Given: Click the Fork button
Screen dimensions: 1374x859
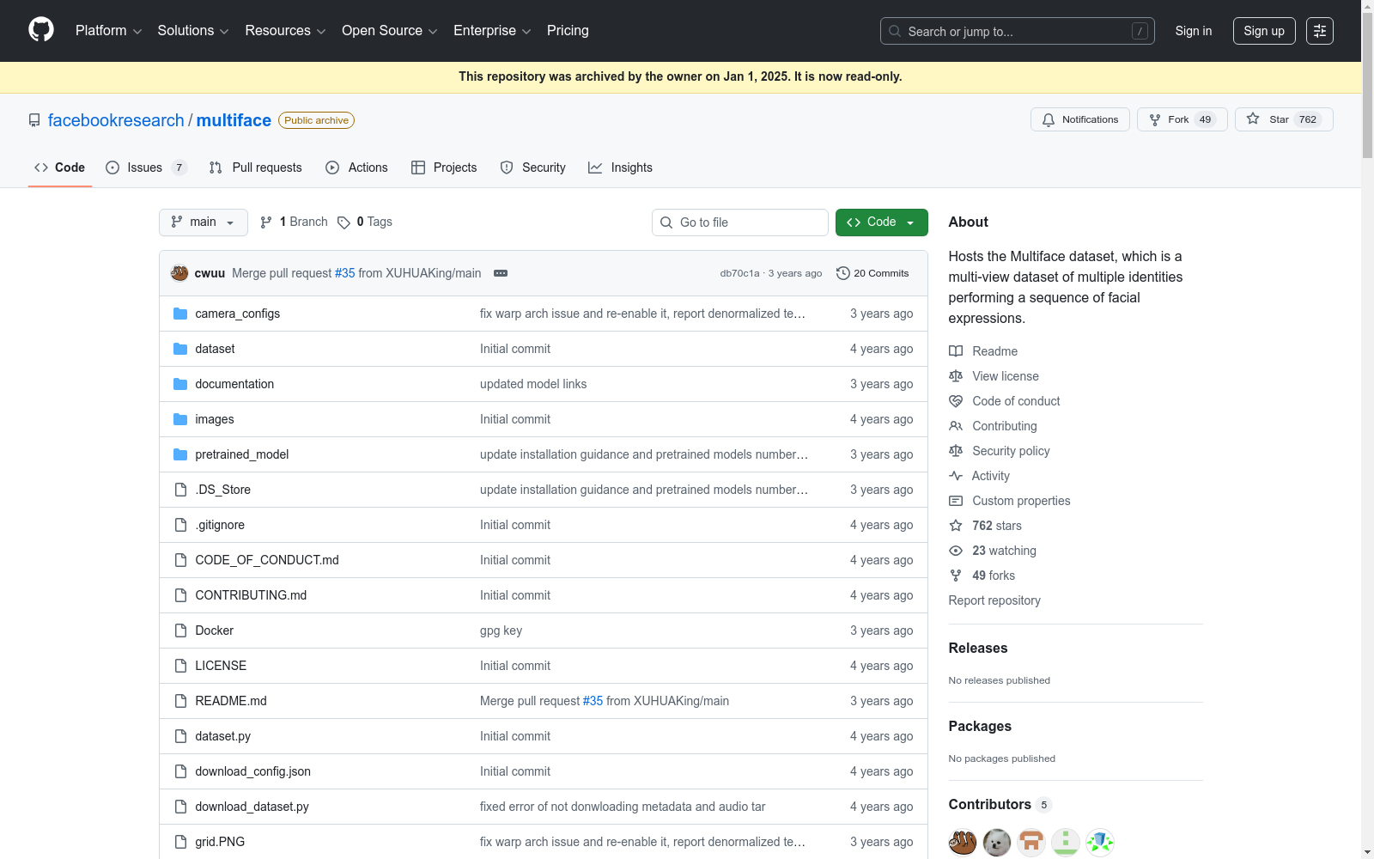Looking at the screenshot, I should (x=1182, y=119).
